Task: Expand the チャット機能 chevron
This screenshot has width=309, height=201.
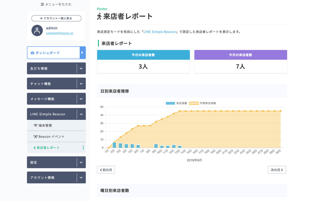Action: tap(81, 84)
